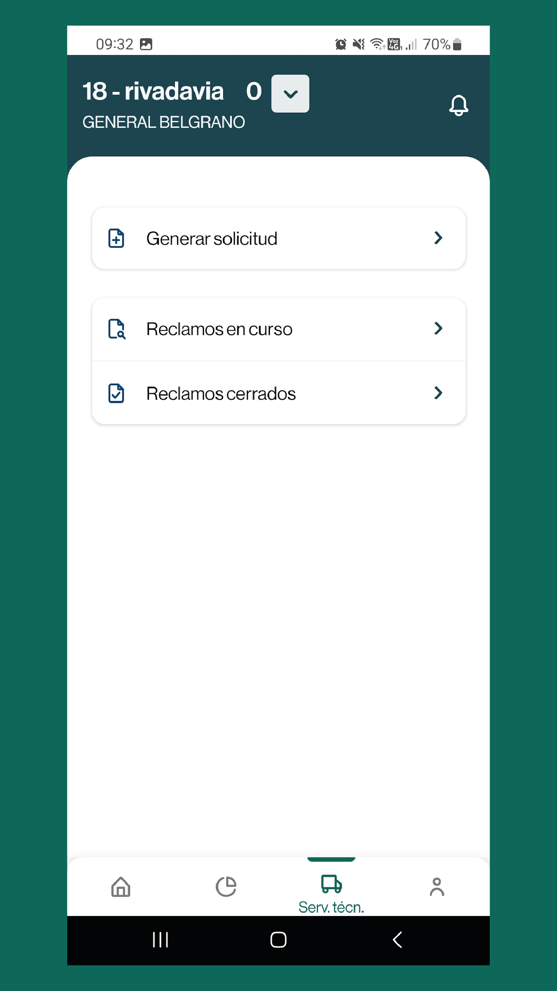Tap the 18 - rivadavia account title

coord(153,91)
